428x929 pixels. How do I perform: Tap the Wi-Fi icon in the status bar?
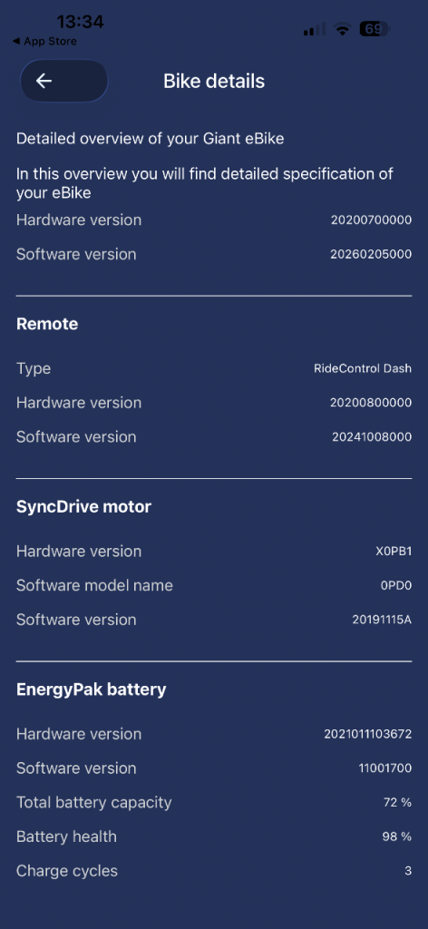342,28
